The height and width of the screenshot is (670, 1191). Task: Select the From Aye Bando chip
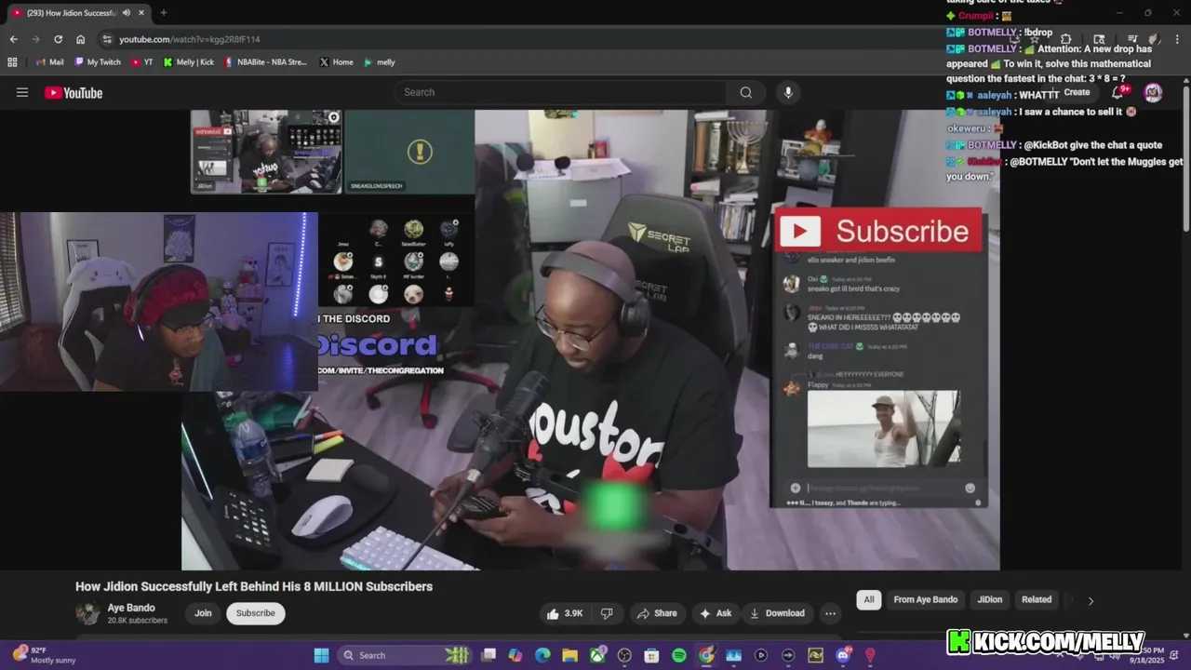(925, 600)
